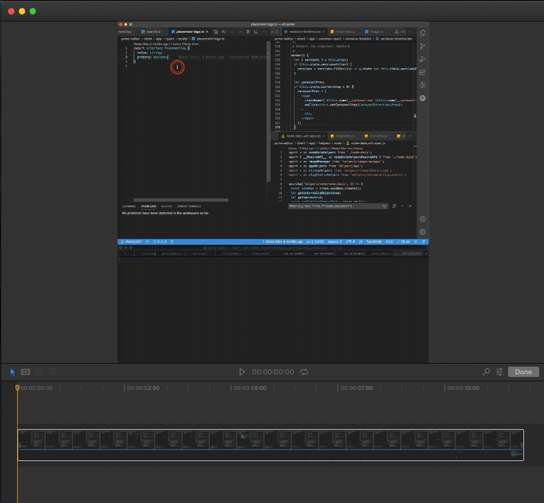544x503 pixels.
Task: Select the pointer selection tool
Action: click(13, 372)
